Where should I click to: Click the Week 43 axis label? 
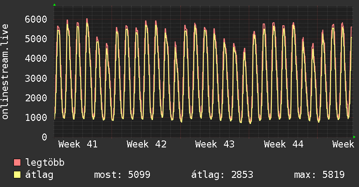click(215, 144)
